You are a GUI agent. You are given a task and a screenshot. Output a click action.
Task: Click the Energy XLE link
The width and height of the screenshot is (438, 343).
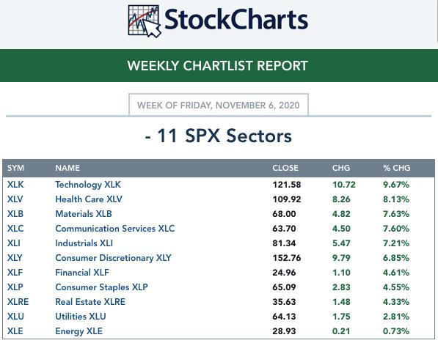click(79, 331)
